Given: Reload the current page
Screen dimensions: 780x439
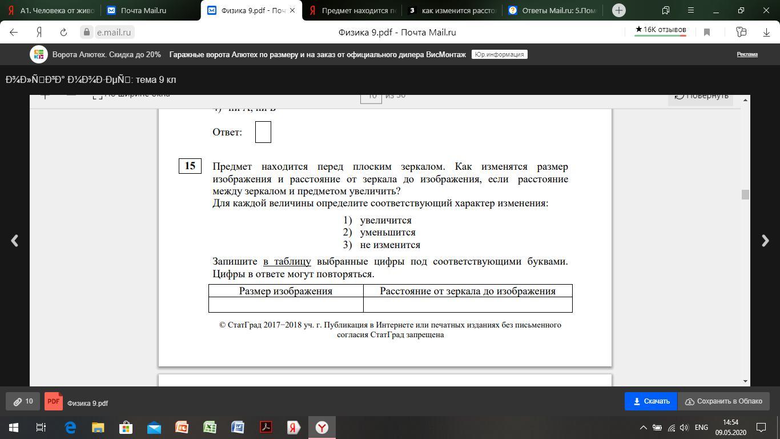Looking at the screenshot, I should (x=63, y=33).
